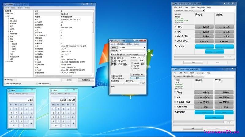Enable the 校验文件 checkbox in FastCopy
This screenshot has width=245, height=137.
tap(132, 66)
